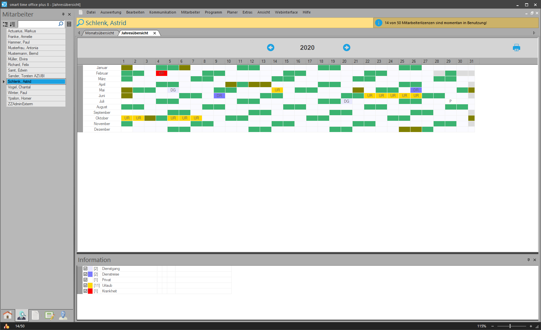The height and width of the screenshot is (330, 541).
Task: Click the grouping list icon in Mitarbeiter panel
Action: (x=5, y=24)
